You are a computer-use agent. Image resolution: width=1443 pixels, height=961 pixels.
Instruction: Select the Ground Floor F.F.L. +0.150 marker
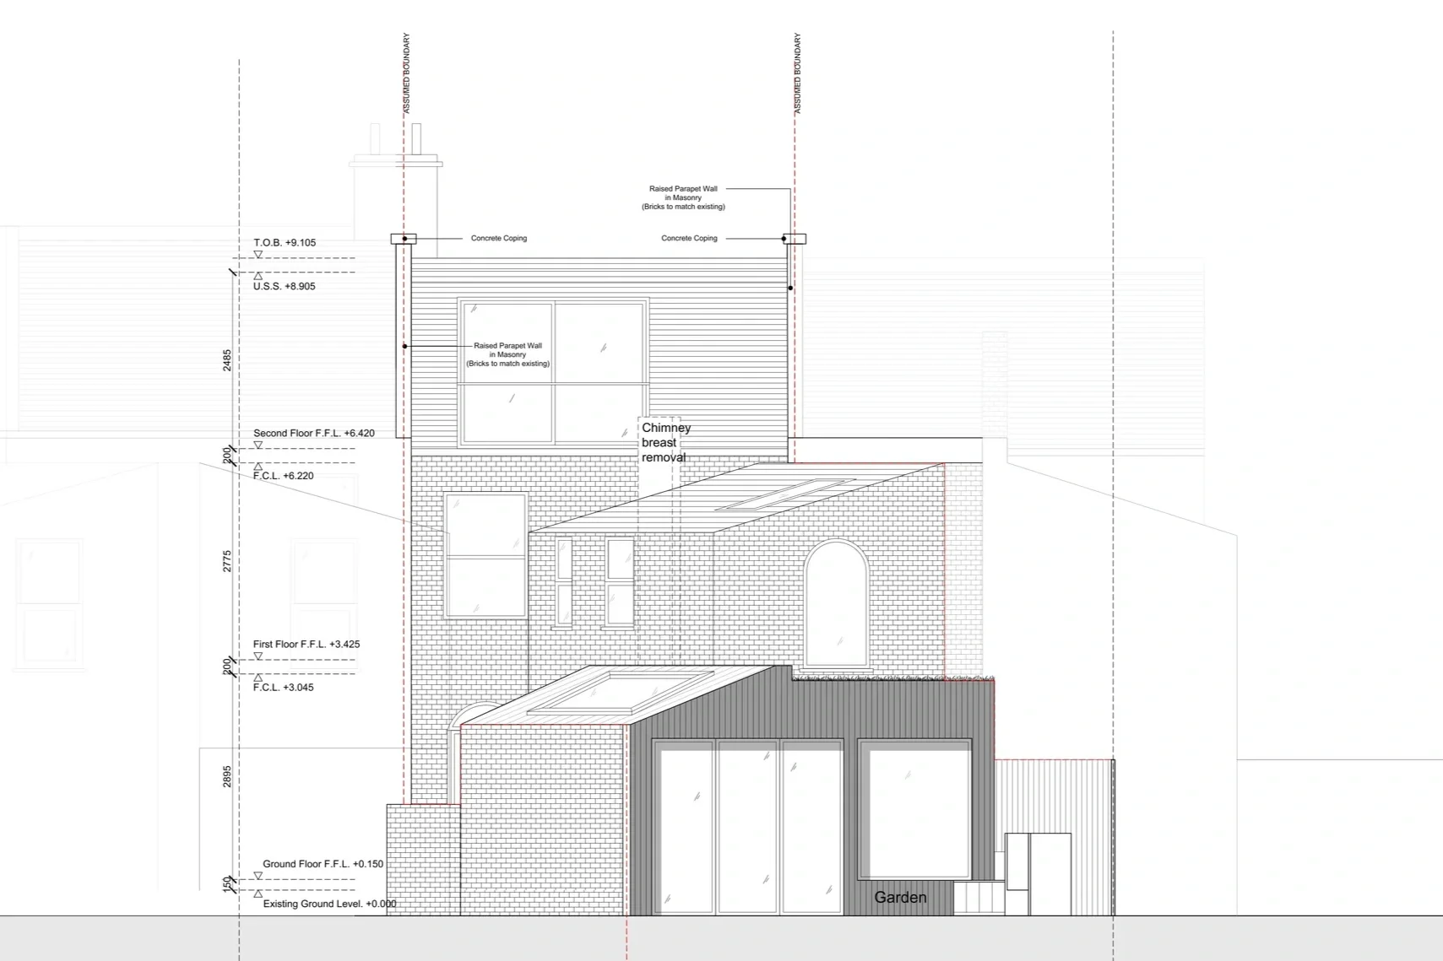tap(258, 876)
